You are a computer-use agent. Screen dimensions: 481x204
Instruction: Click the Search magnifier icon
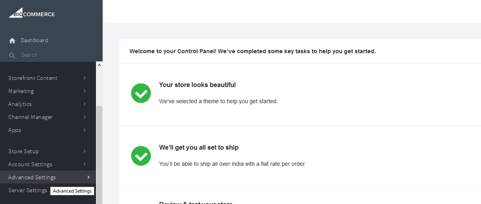[12, 55]
